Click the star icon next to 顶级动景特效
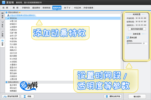The height and width of the screenshot is (100, 151). (x=20, y=13)
